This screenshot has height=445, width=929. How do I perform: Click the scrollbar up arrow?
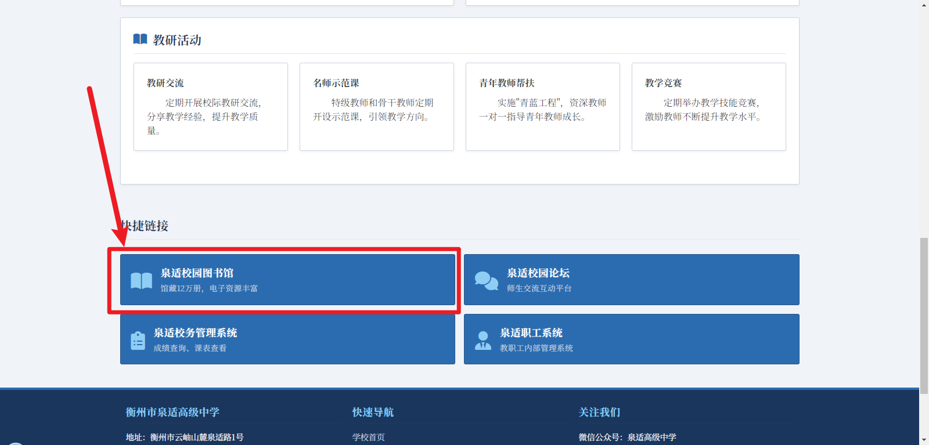(924, 5)
